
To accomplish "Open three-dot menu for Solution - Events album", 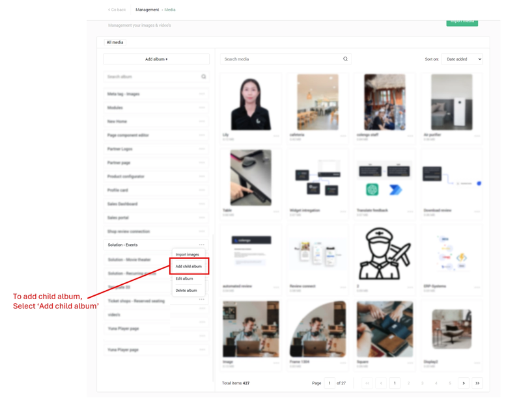I will (x=202, y=245).
